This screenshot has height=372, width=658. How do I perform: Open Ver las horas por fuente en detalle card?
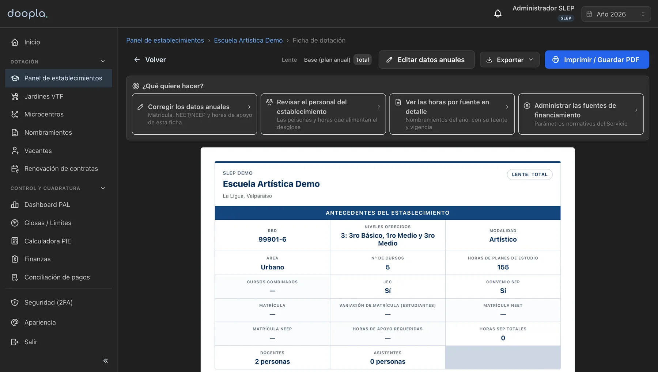[x=452, y=114]
